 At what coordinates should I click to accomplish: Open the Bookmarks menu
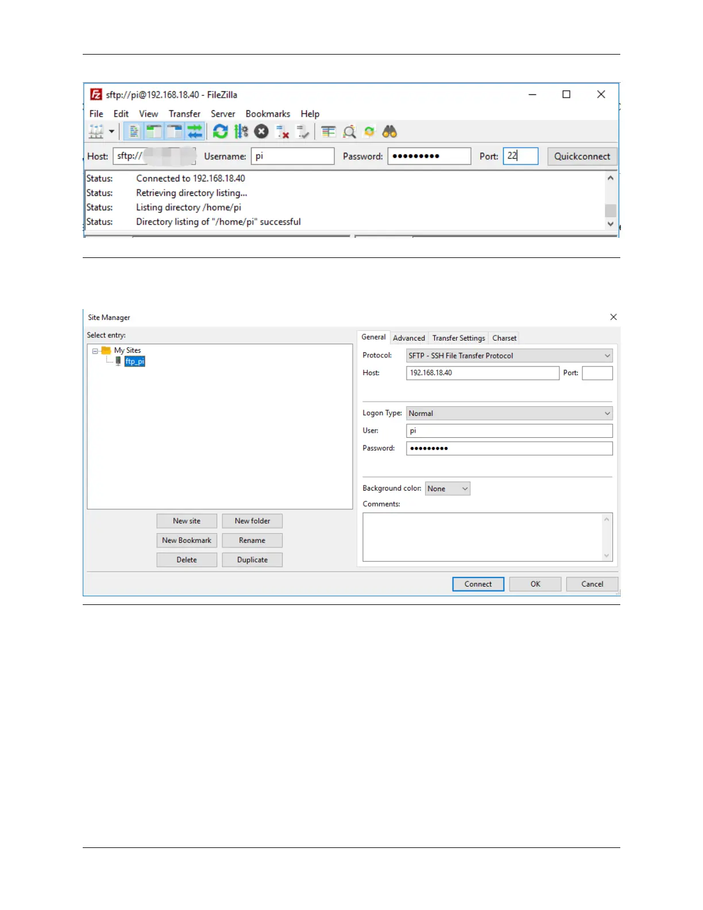click(x=268, y=114)
